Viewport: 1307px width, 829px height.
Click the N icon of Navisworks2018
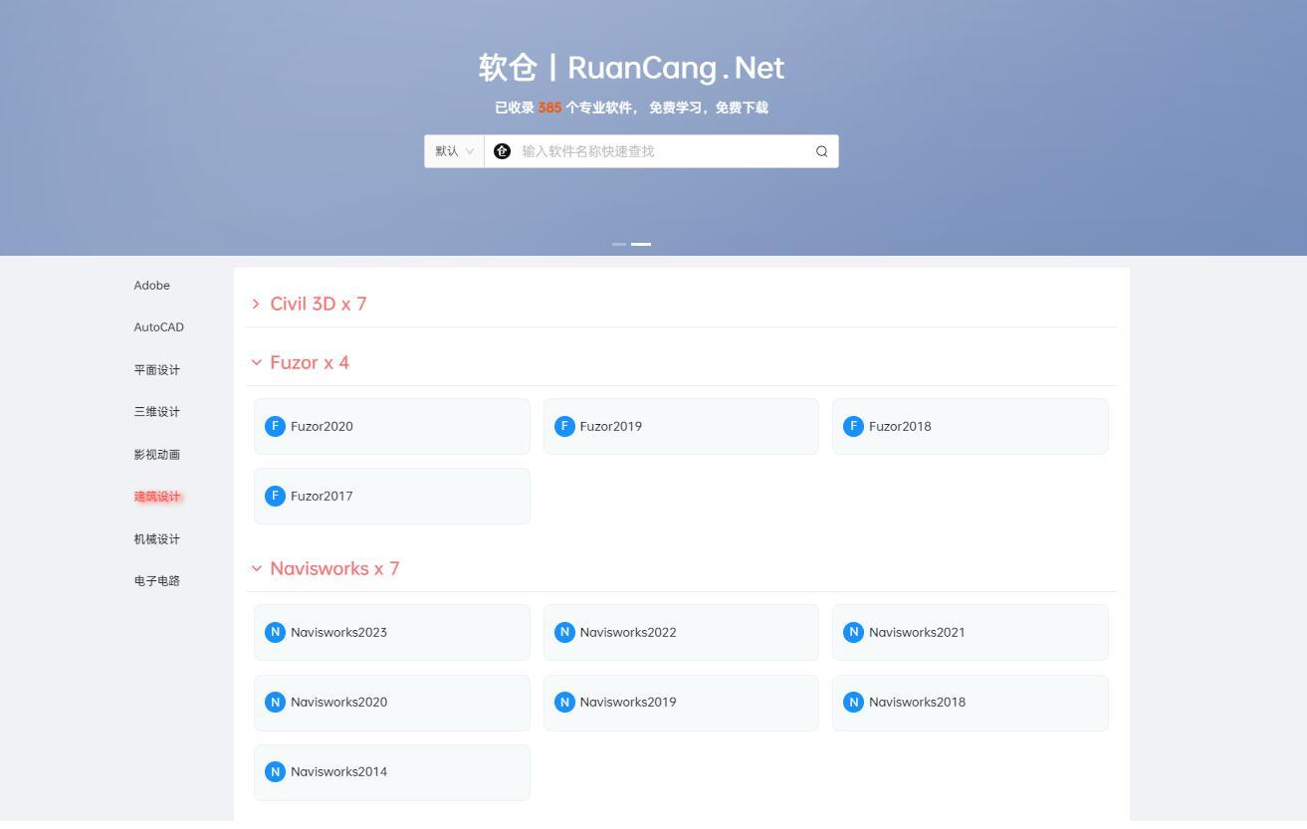[853, 702]
